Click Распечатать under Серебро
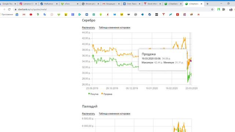The height and width of the screenshot is (132, 235). coord(88,27)
